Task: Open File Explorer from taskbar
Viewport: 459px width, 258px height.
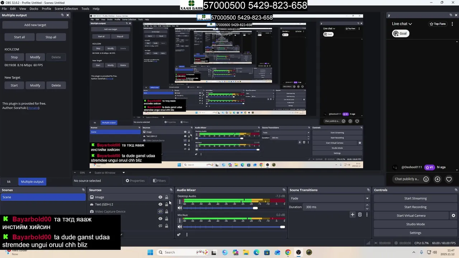Action: [x=246, y=252]
